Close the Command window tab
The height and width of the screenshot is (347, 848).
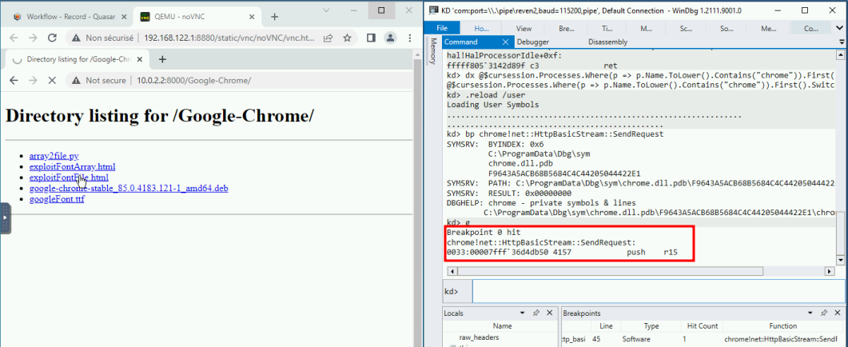coord(506,42)
